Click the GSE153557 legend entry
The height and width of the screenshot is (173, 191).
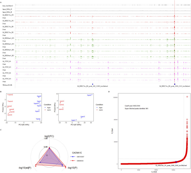[x=77, y=157]
